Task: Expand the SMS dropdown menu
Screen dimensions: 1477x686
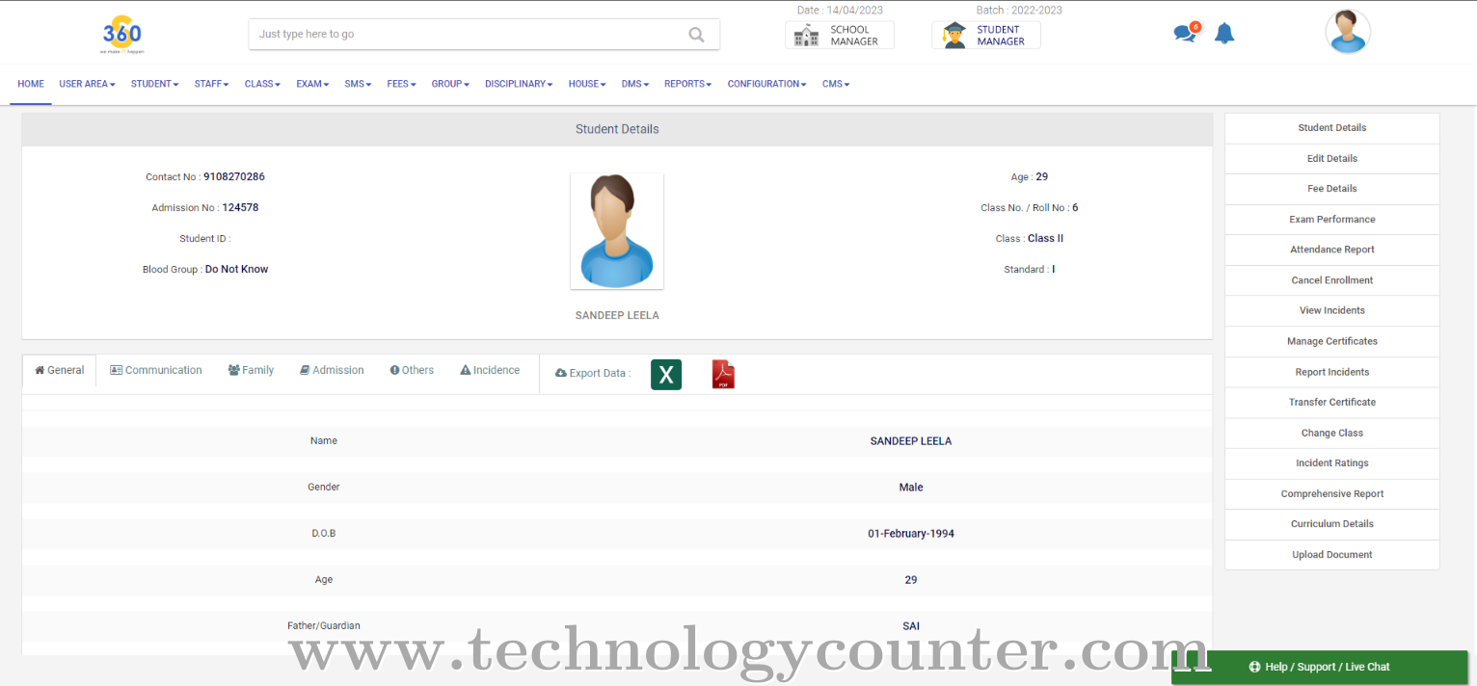Action: pyautogui.click(x=358, y=84)
